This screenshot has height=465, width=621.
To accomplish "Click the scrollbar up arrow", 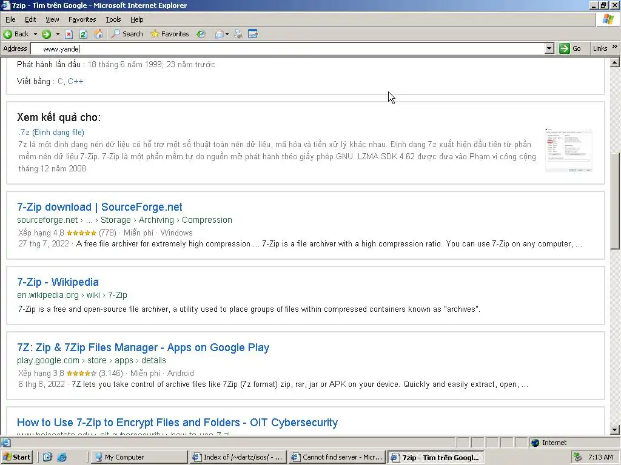I will 615,62.
